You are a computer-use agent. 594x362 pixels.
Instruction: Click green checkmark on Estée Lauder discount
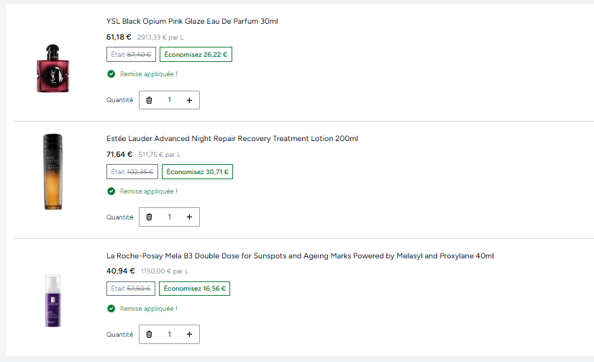coord(111,191)
